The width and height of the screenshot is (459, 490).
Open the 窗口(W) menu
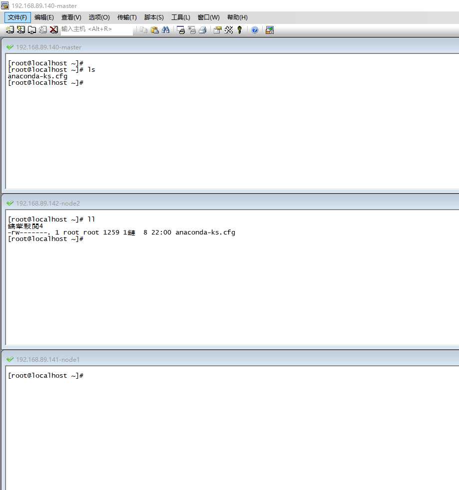coord(208,17)
